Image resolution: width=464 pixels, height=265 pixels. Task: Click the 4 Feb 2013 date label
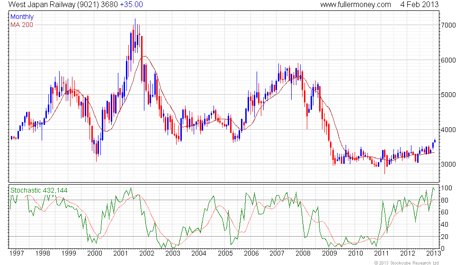coord(419,5)
